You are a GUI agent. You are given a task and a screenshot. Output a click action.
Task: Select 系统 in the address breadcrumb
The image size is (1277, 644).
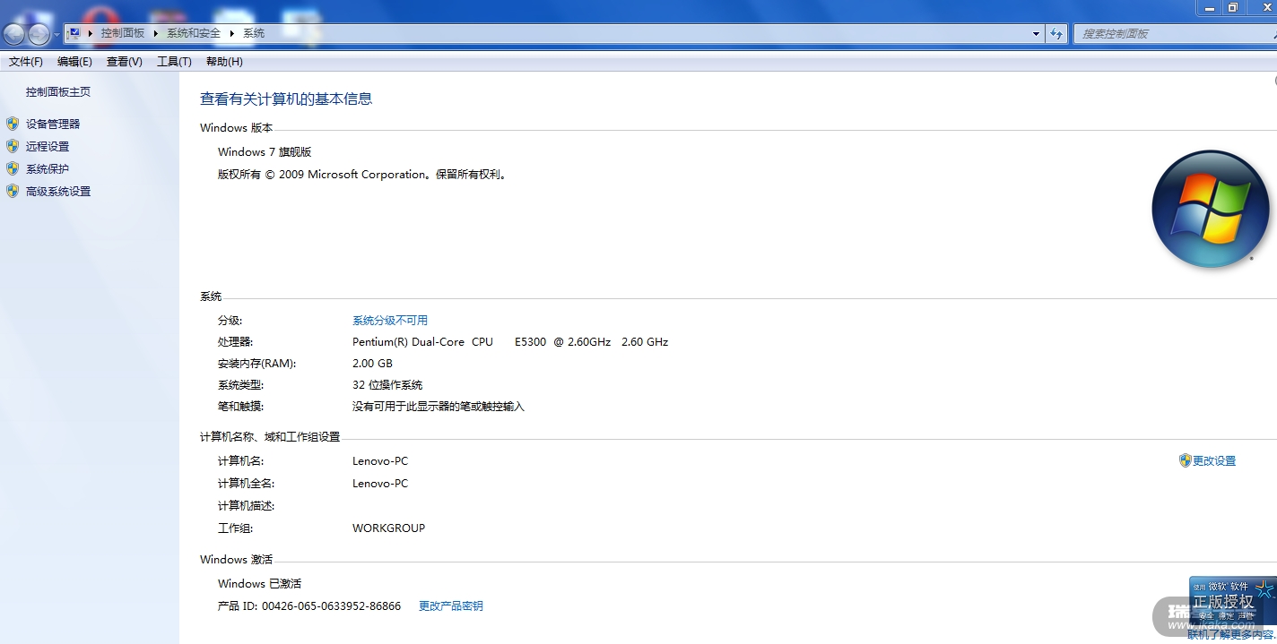pos(254,33)
